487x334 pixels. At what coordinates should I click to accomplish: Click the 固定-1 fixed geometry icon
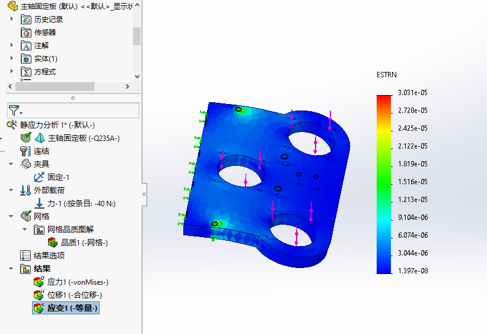39,177
